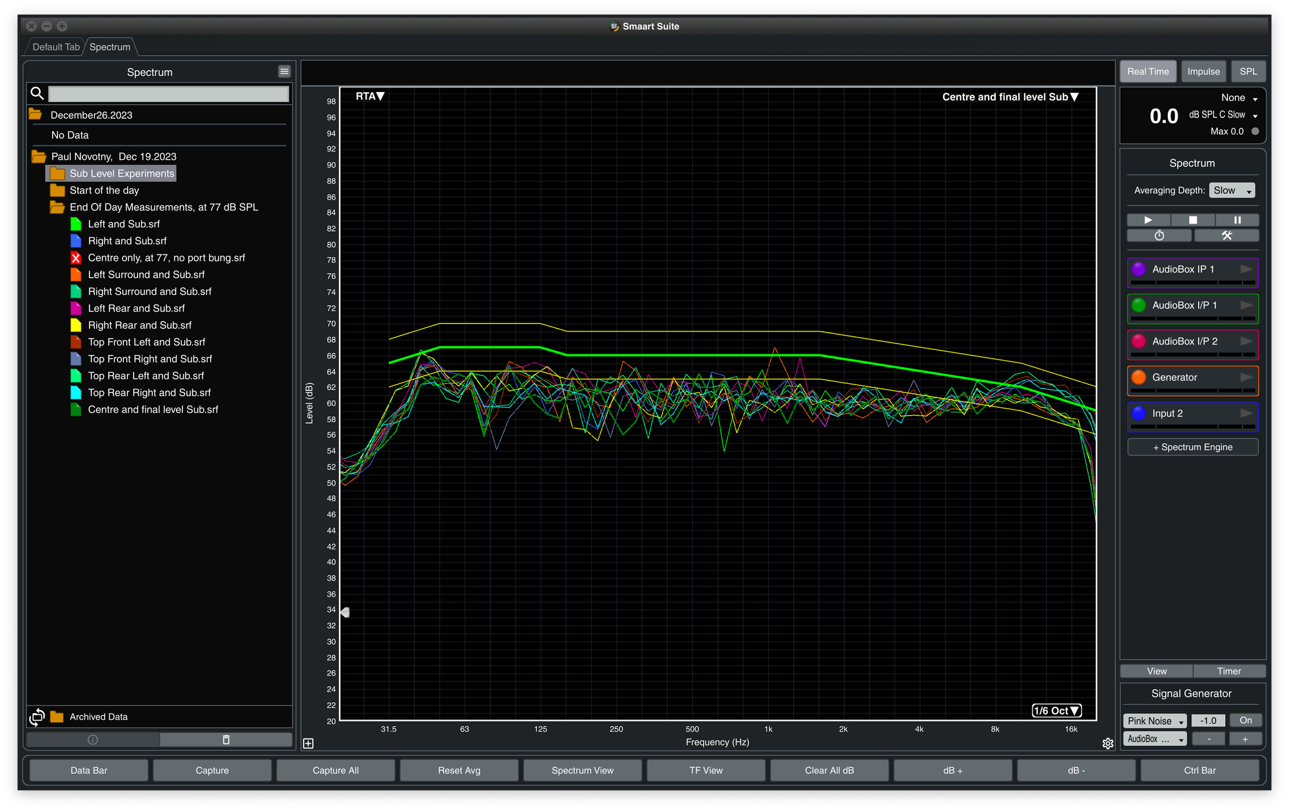The width and height of the screenshot is (1289, 811).
Task: Click the stop measurement button
Action: (1192, 220)
